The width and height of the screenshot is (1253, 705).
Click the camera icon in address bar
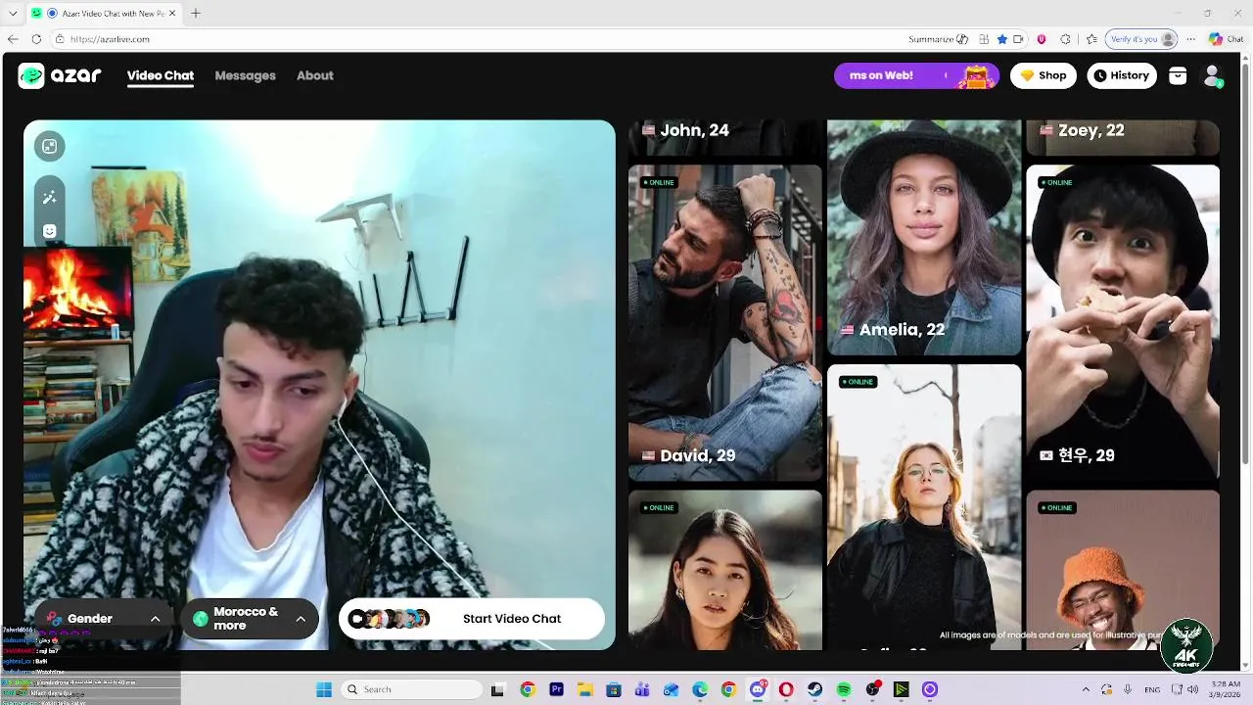1018,39
